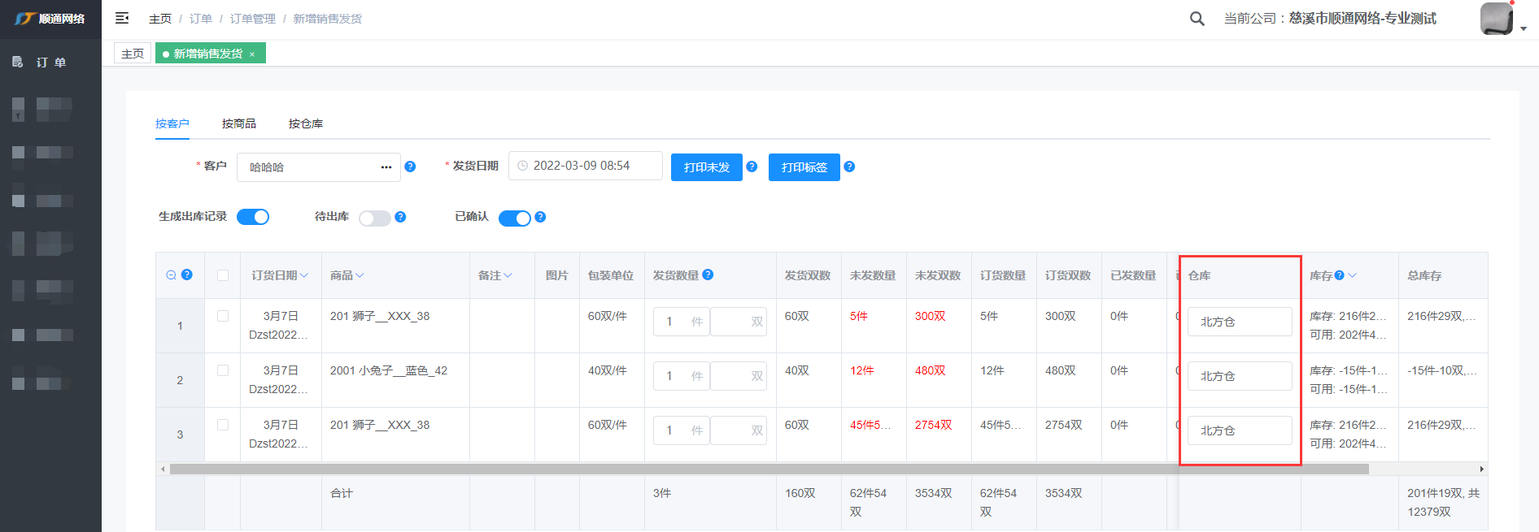Viewport: 1539px width, 532px height.
Task: Click the search magnifier icon in header
Action: click(1197, 19)
